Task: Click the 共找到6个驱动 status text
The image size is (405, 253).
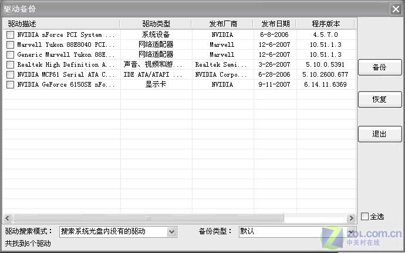Action: tap(28, 244)
